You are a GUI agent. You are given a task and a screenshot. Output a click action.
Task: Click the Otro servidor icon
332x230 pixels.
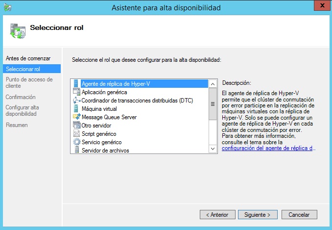point(77,125)
